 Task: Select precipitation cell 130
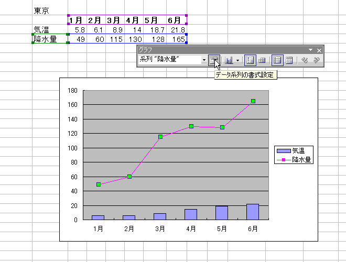coord(134,39)
